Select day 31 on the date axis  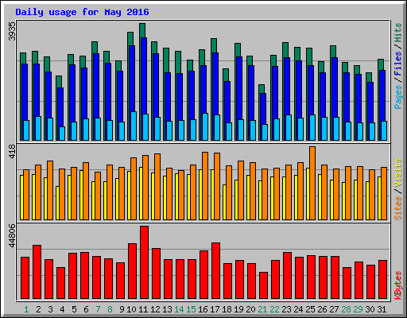click(382, 309)
